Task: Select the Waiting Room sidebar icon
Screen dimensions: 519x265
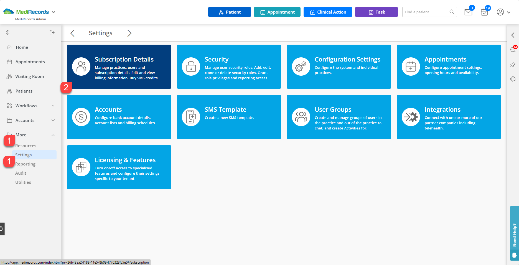Action: point(9,76)
